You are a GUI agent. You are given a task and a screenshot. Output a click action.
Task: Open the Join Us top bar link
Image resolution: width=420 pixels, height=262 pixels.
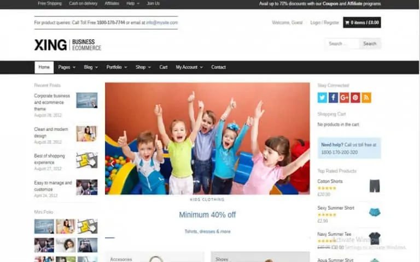click(153, 3)
